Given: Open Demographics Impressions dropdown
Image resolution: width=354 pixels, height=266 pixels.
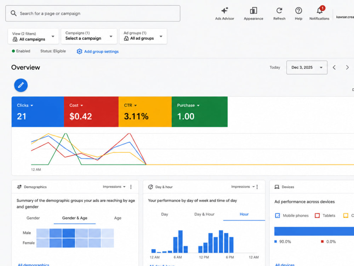Looking at the screenshot, I should click(114, 187).
